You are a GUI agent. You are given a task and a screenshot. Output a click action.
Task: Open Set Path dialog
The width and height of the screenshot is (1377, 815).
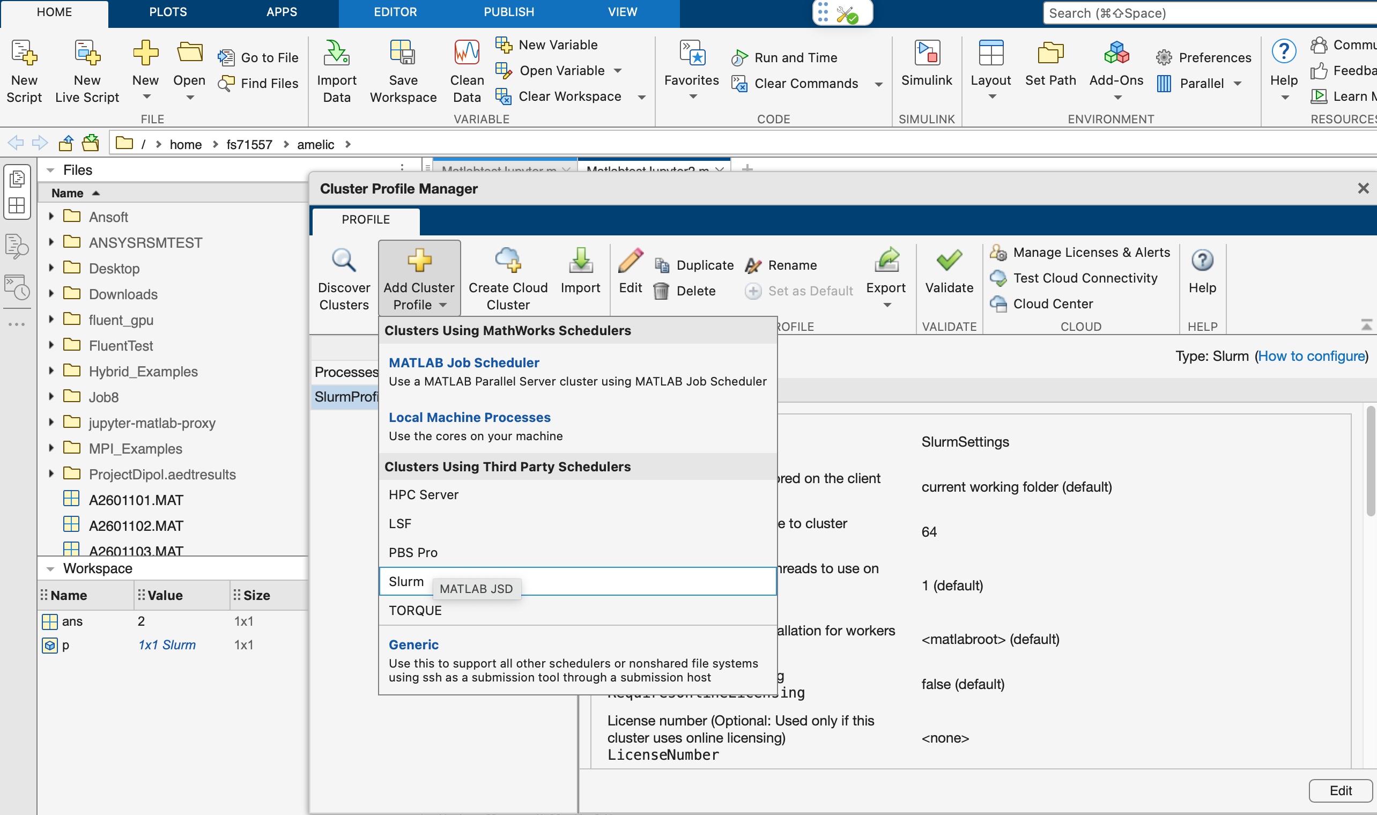(1050, 65)
